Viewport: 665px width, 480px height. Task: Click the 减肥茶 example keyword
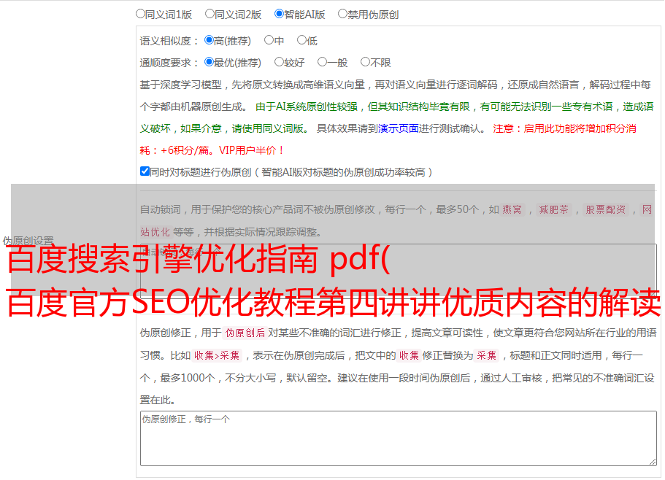coord(553,209)
